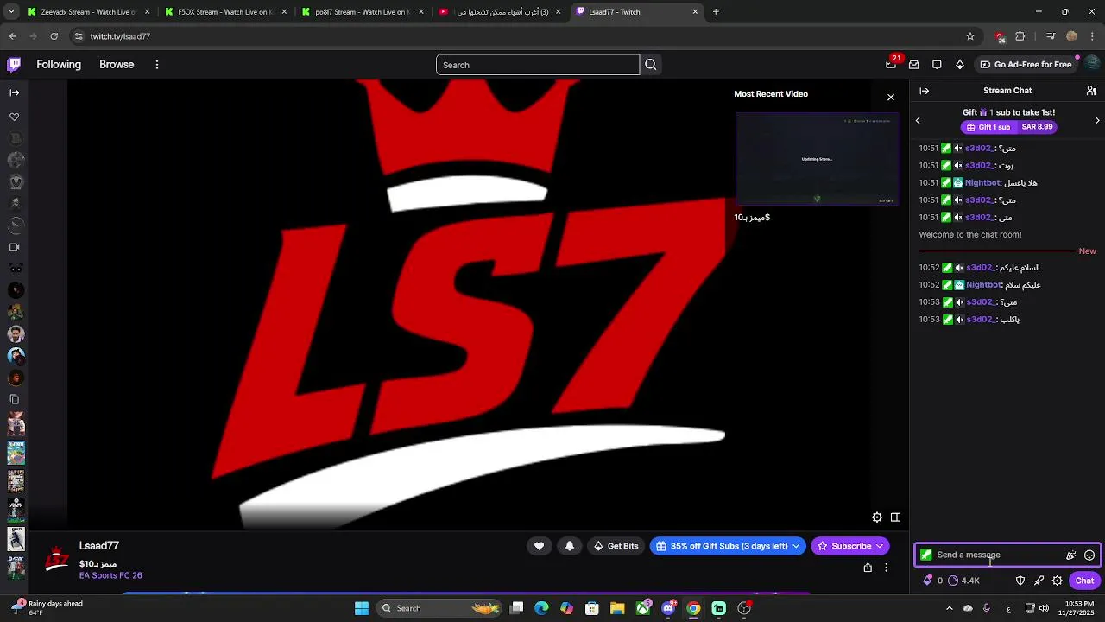Click the purple Chat send button
Screen dimensions: 1105x622
tap(1084, 581)
